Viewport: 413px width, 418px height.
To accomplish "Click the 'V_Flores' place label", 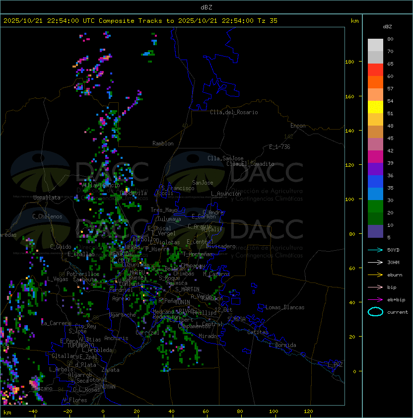I will tap(75, 400).
